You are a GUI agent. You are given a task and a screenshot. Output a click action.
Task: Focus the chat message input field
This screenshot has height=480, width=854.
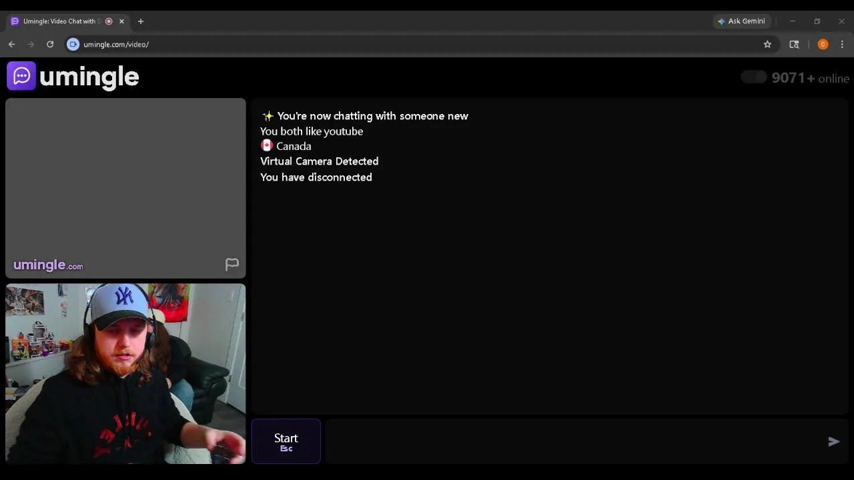[x=574, y=441]
